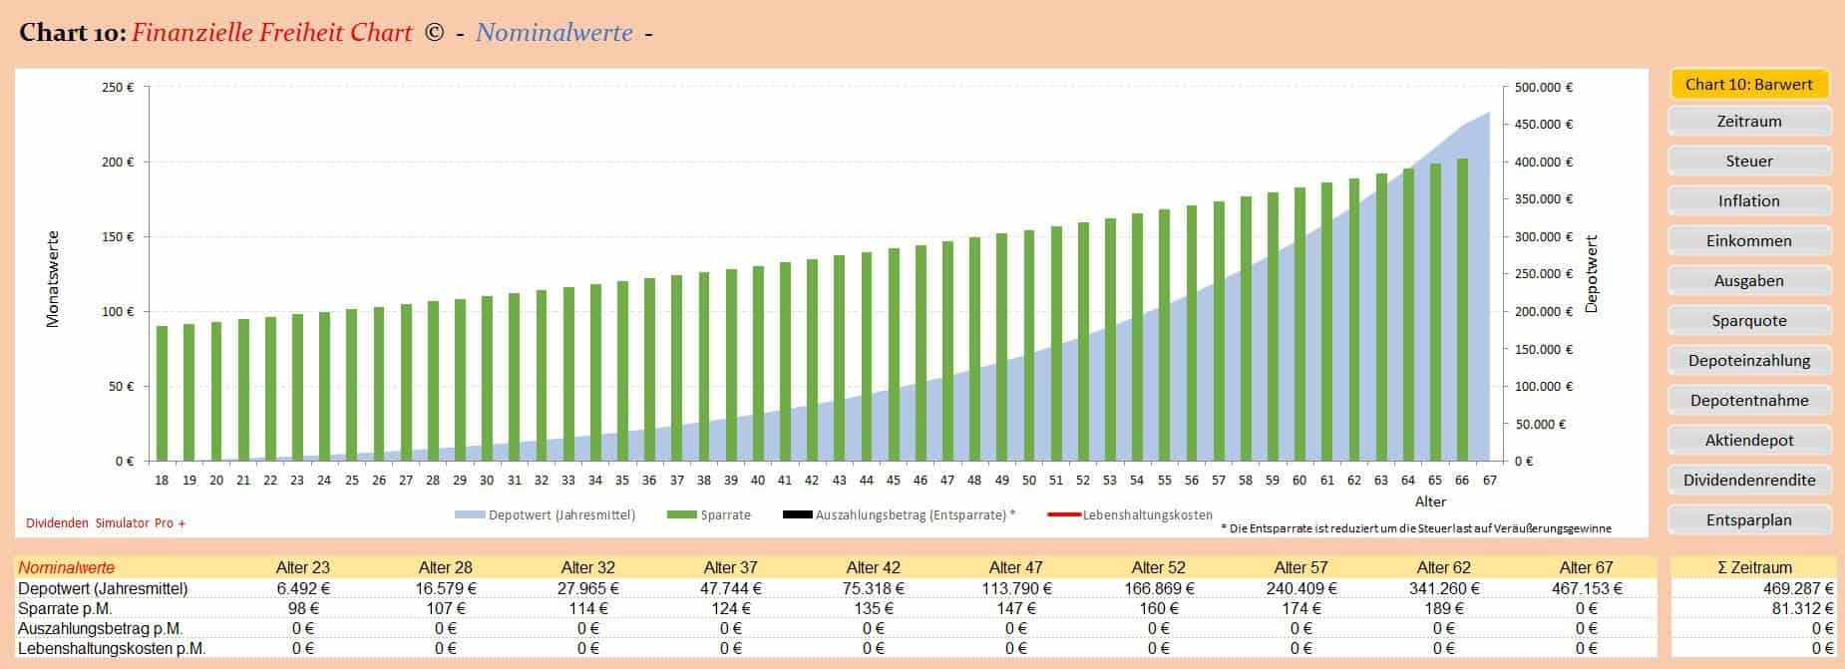The image size is (1845, 669).
Task: Open the Entsparplan button
Action: (1748, 520)
